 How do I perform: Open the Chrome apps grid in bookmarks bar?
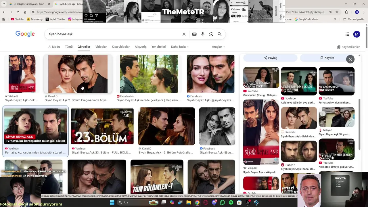tap(4, 19)
